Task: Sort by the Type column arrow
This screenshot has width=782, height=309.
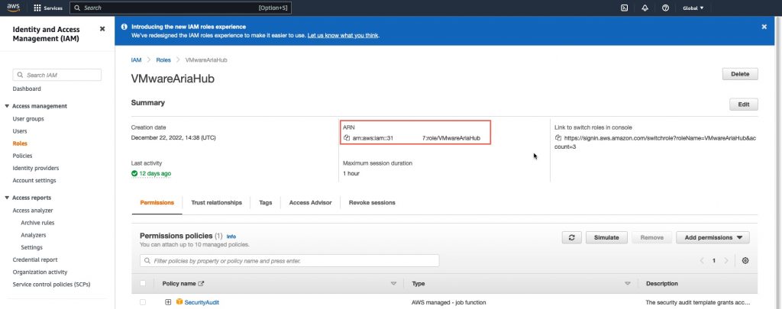Action: [628, 284]
